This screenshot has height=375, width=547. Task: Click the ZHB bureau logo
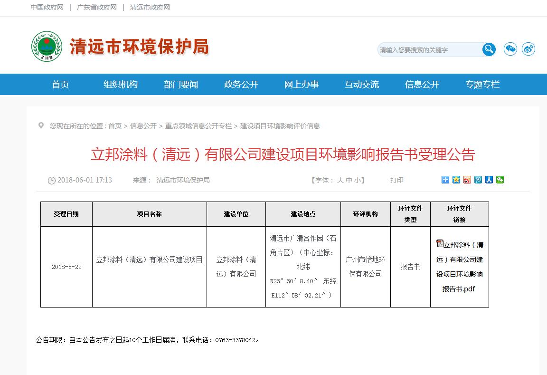coord(47,46)
